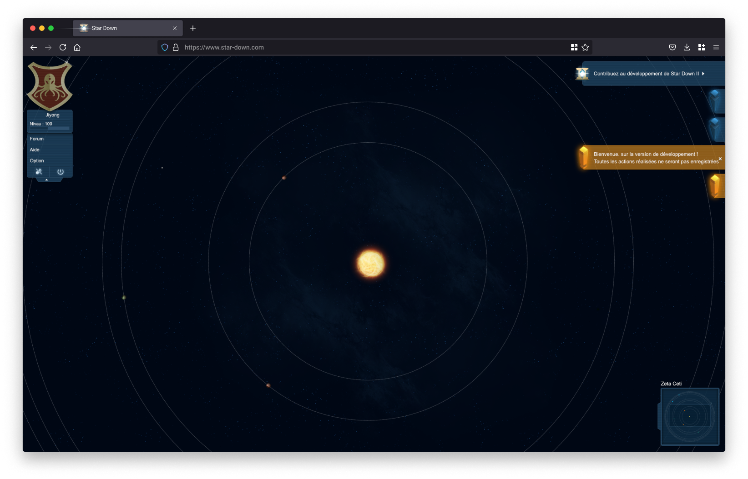Open the Forum menu item
This screenshot has width=748, height=479.
pyautogui.click(x=37, y=139)
